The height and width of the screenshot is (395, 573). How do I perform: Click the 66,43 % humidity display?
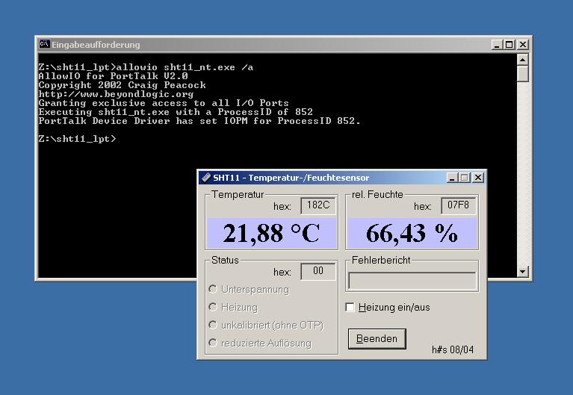(x=412, y=234)
